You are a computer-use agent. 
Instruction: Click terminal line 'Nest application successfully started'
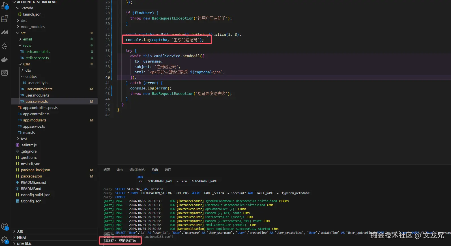pyautogui.click(x=191, y=229)
